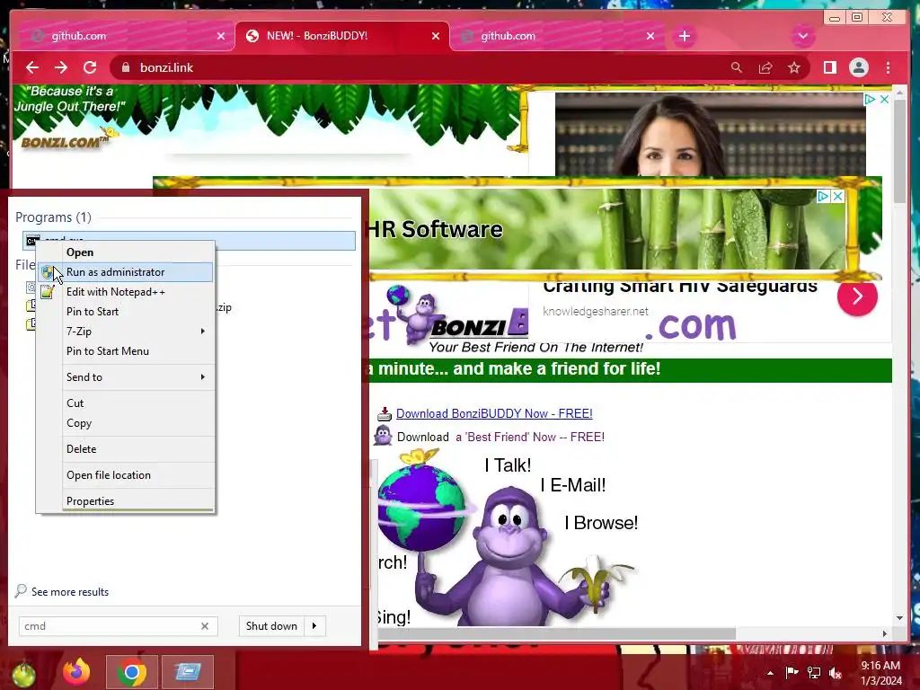
Task: Open the network tray icon
Action: [x=814, y=673]
